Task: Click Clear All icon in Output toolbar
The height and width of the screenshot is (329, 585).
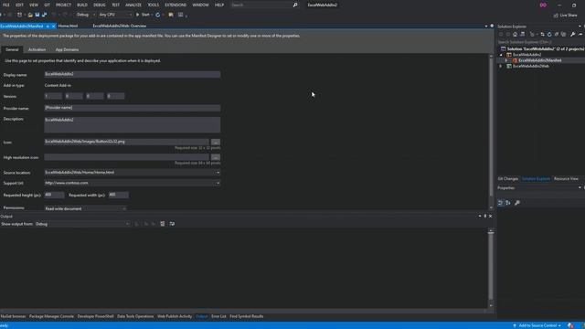Action: [x=163, y=224]
